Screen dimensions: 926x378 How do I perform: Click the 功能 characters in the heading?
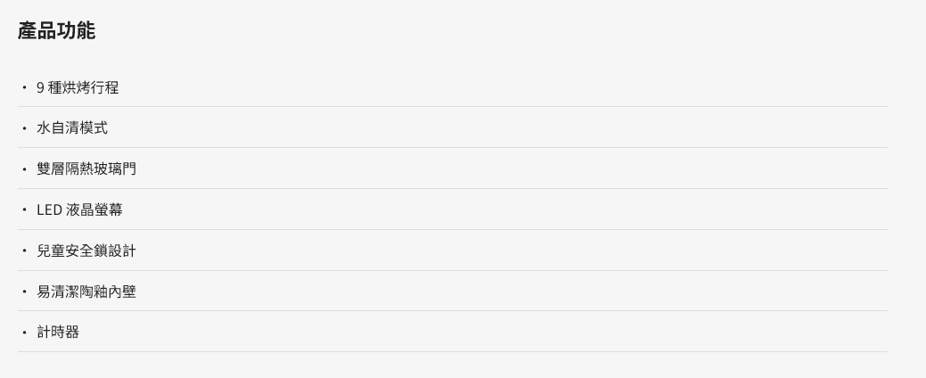(76, 30)
